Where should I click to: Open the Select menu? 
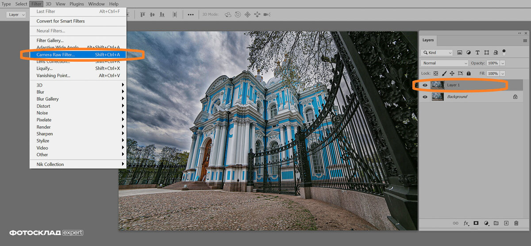[x=21, y=4]
